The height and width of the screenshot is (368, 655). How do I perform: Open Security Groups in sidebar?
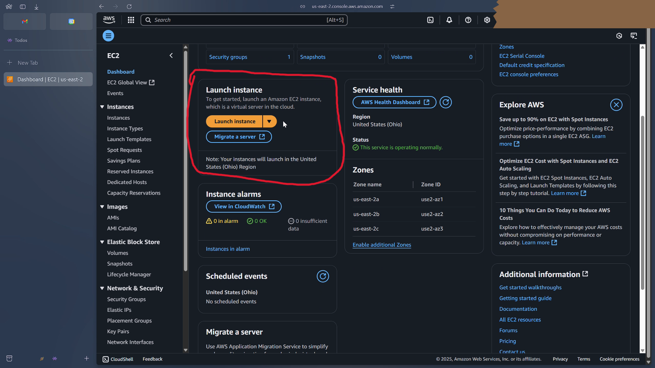126,299
